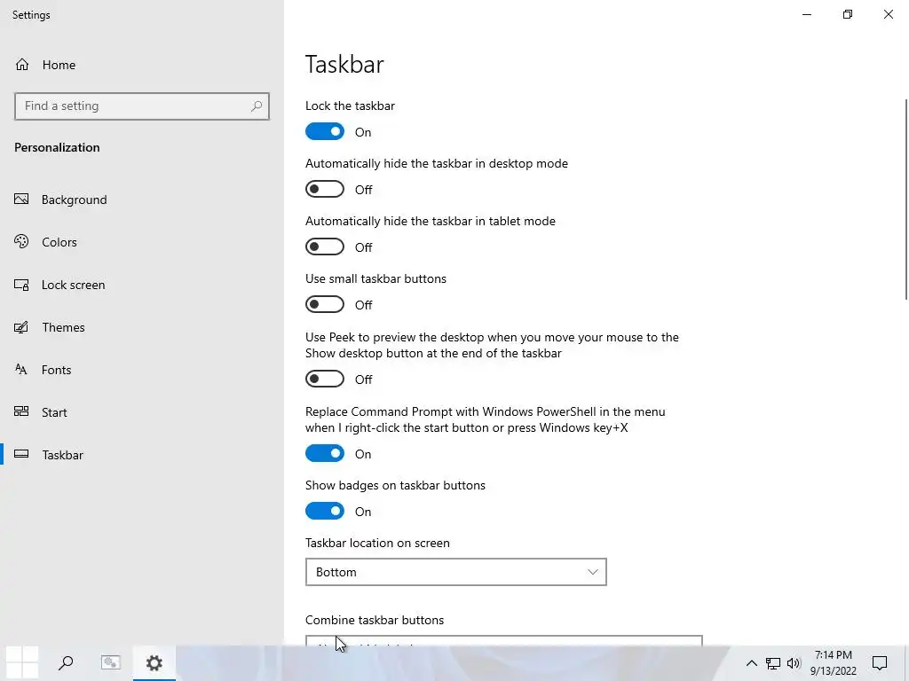Viewport: 909px width, 681px height.
Task: Click the Taskbar icon in sidebar
Action: click(21, 454)
